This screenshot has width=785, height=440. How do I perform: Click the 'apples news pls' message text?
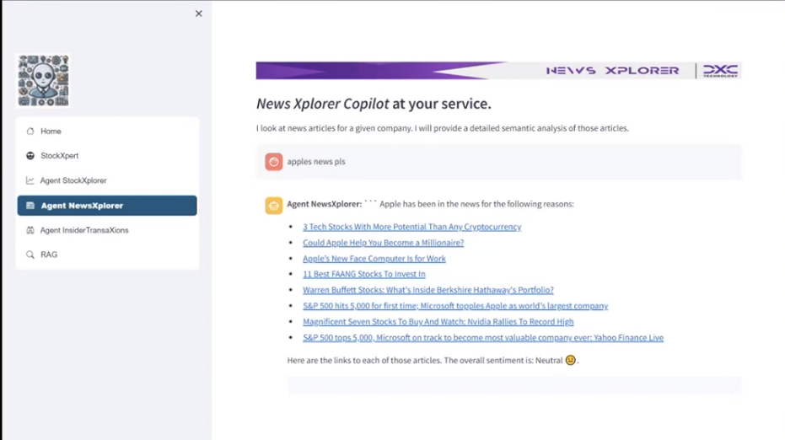coord(316,162)
